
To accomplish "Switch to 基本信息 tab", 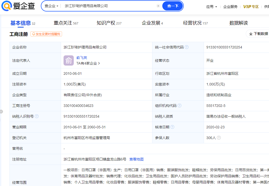I will (x=23, y=23).
